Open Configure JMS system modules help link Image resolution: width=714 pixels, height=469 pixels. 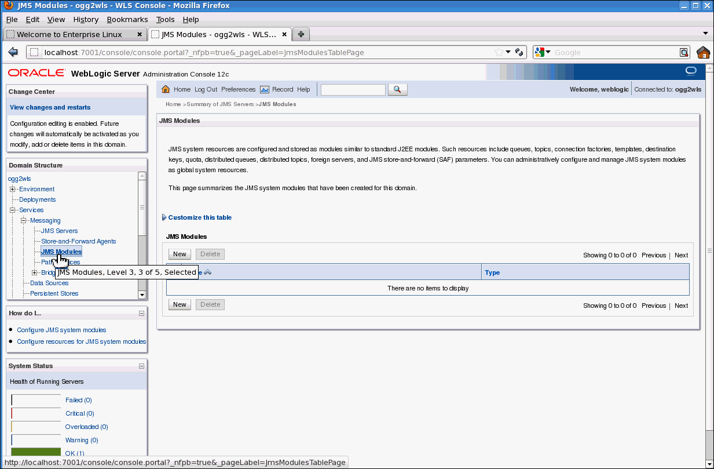(x=61, y=330)
